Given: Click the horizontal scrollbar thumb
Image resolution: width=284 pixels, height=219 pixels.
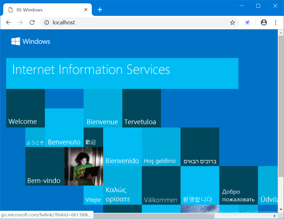Looking at the screenshot, I should (x=154, y=216).
